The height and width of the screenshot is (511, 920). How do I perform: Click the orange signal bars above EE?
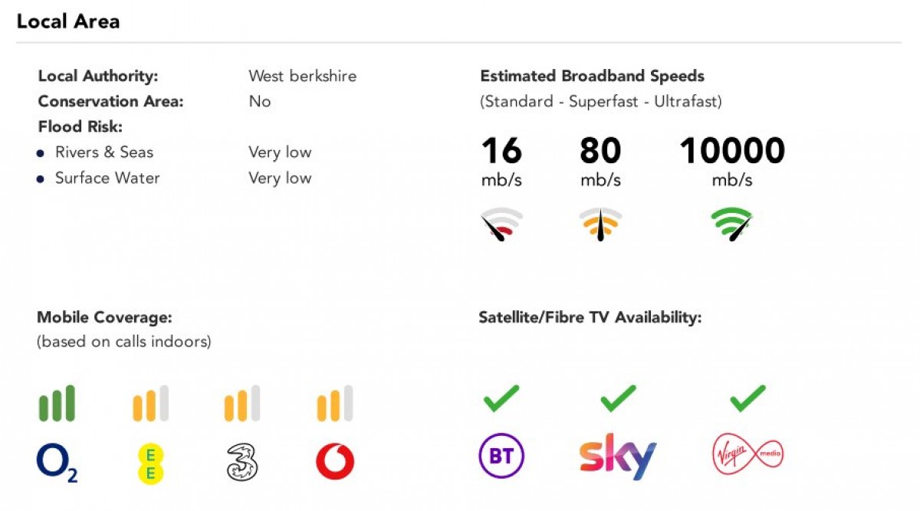pyautogui.click(x=151, y=403)
